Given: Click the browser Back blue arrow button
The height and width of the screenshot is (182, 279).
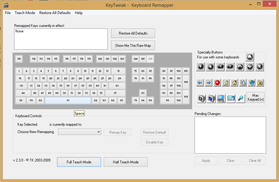Looking at the screenshot, I should point(200,83).
